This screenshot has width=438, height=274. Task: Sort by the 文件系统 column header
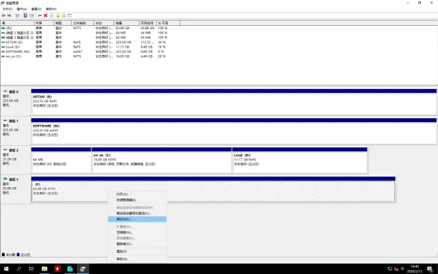pos(83,23)
